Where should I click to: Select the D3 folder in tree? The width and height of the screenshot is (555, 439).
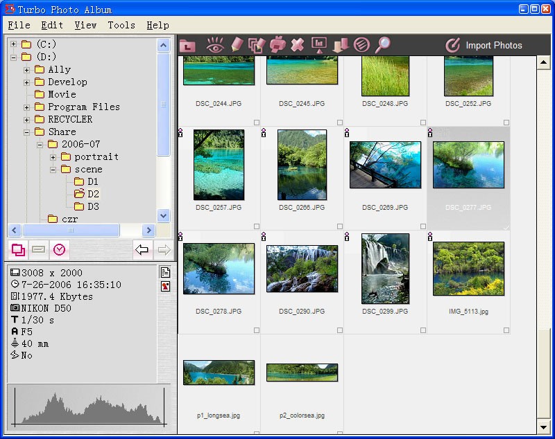point(93,206)
